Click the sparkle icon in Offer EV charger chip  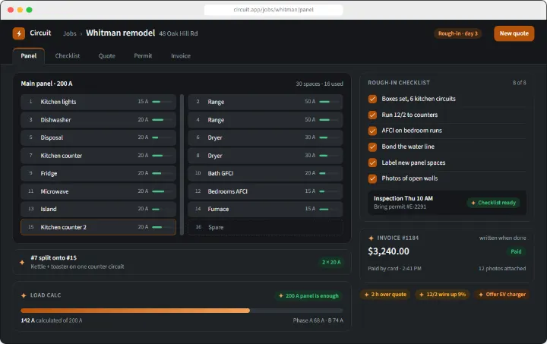pos(481,295)
